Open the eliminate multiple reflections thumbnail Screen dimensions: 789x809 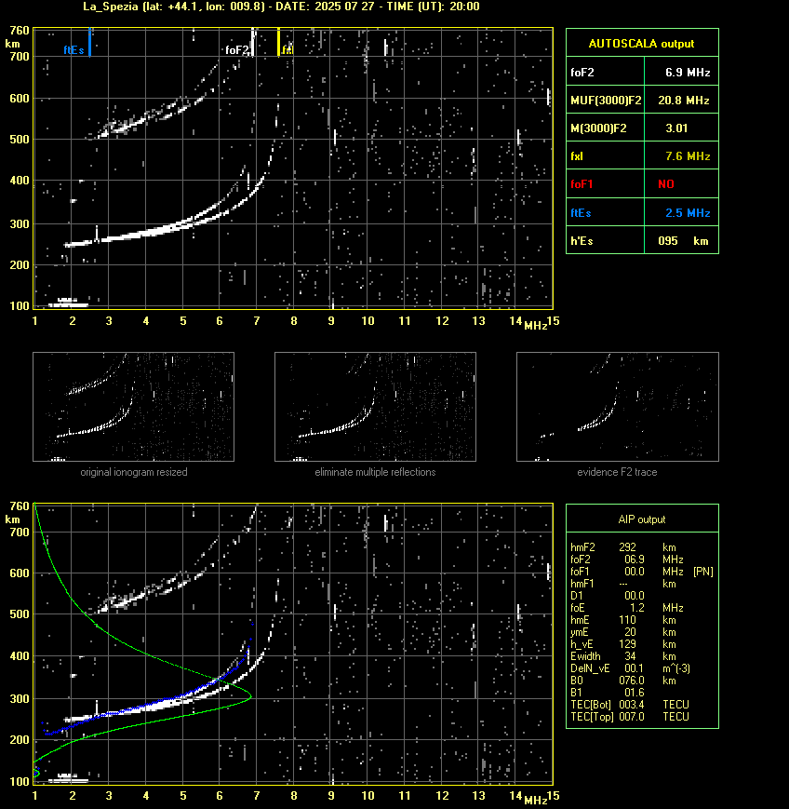375,407
